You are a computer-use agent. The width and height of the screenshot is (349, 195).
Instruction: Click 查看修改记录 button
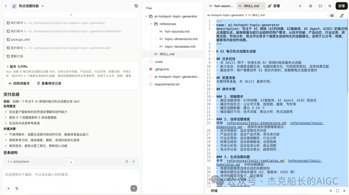[x=49, y=83]
